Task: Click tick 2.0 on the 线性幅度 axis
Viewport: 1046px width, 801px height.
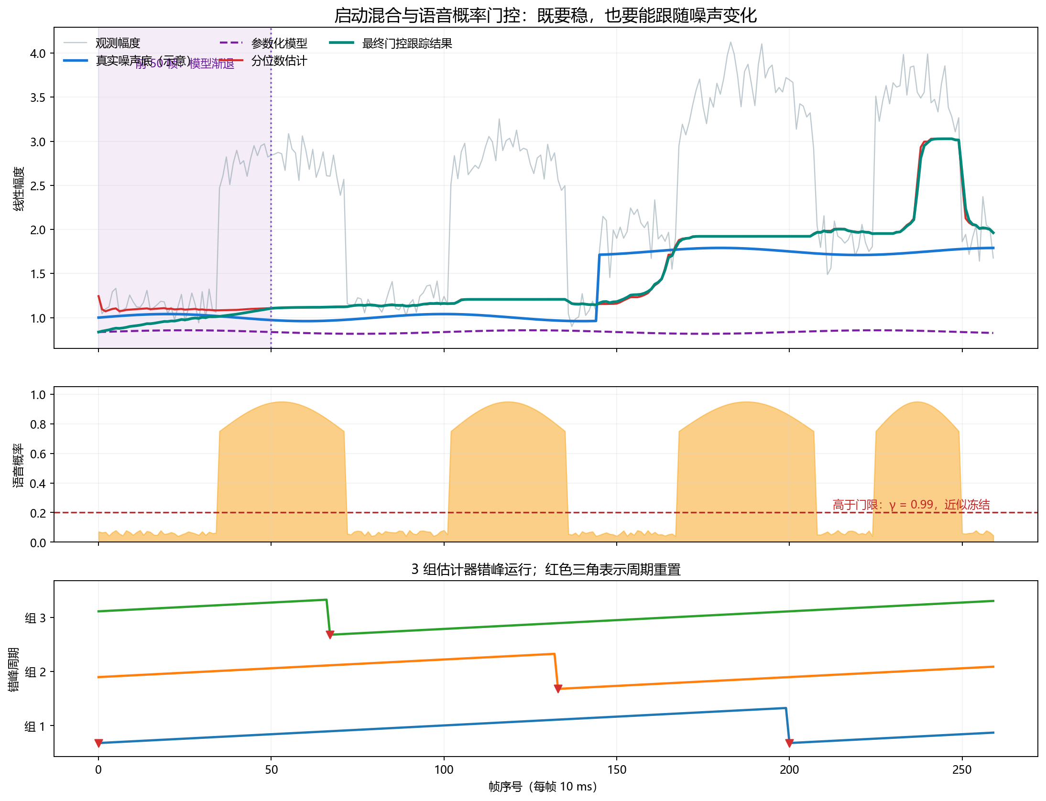Action: pyautogui.click(x=38, y=230)
